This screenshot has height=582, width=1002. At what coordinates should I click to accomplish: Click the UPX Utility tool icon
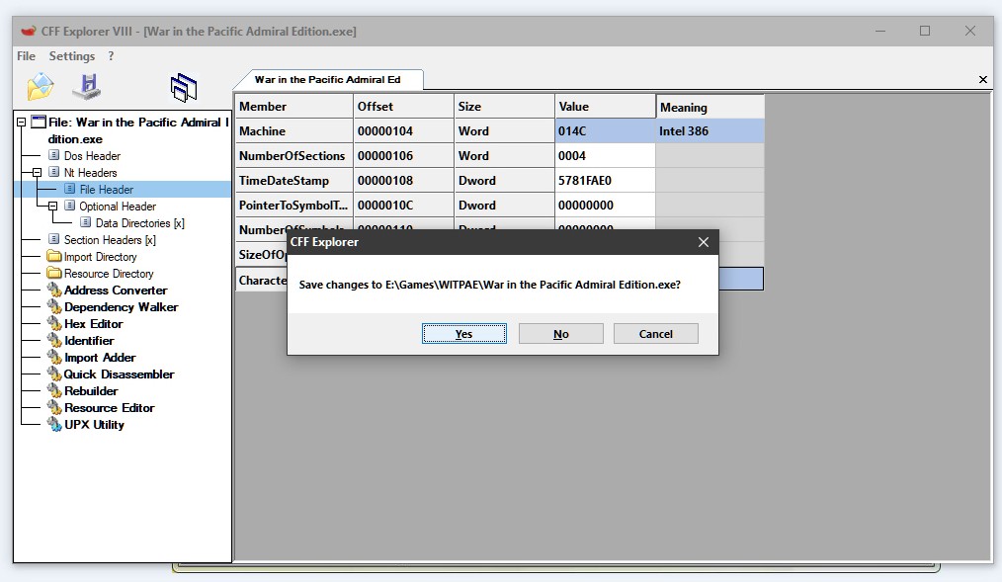tap(54, 424)
